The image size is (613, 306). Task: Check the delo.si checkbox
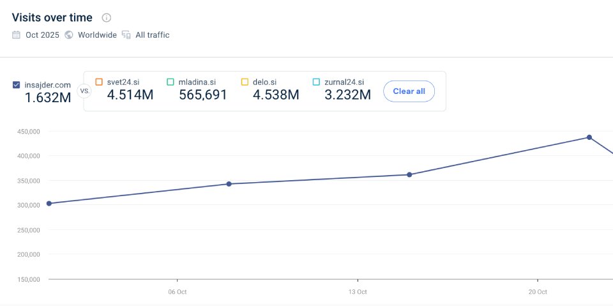(245, 82)
